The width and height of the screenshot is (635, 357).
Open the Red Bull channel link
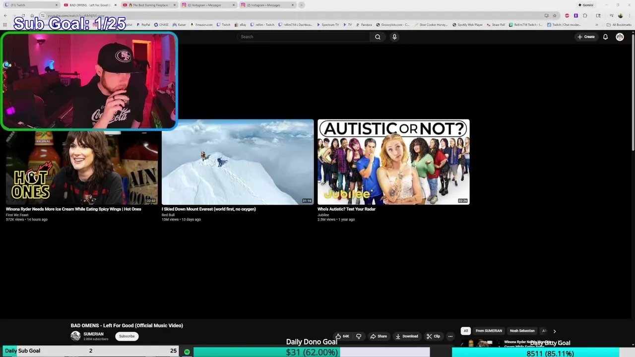pos(168,215)
